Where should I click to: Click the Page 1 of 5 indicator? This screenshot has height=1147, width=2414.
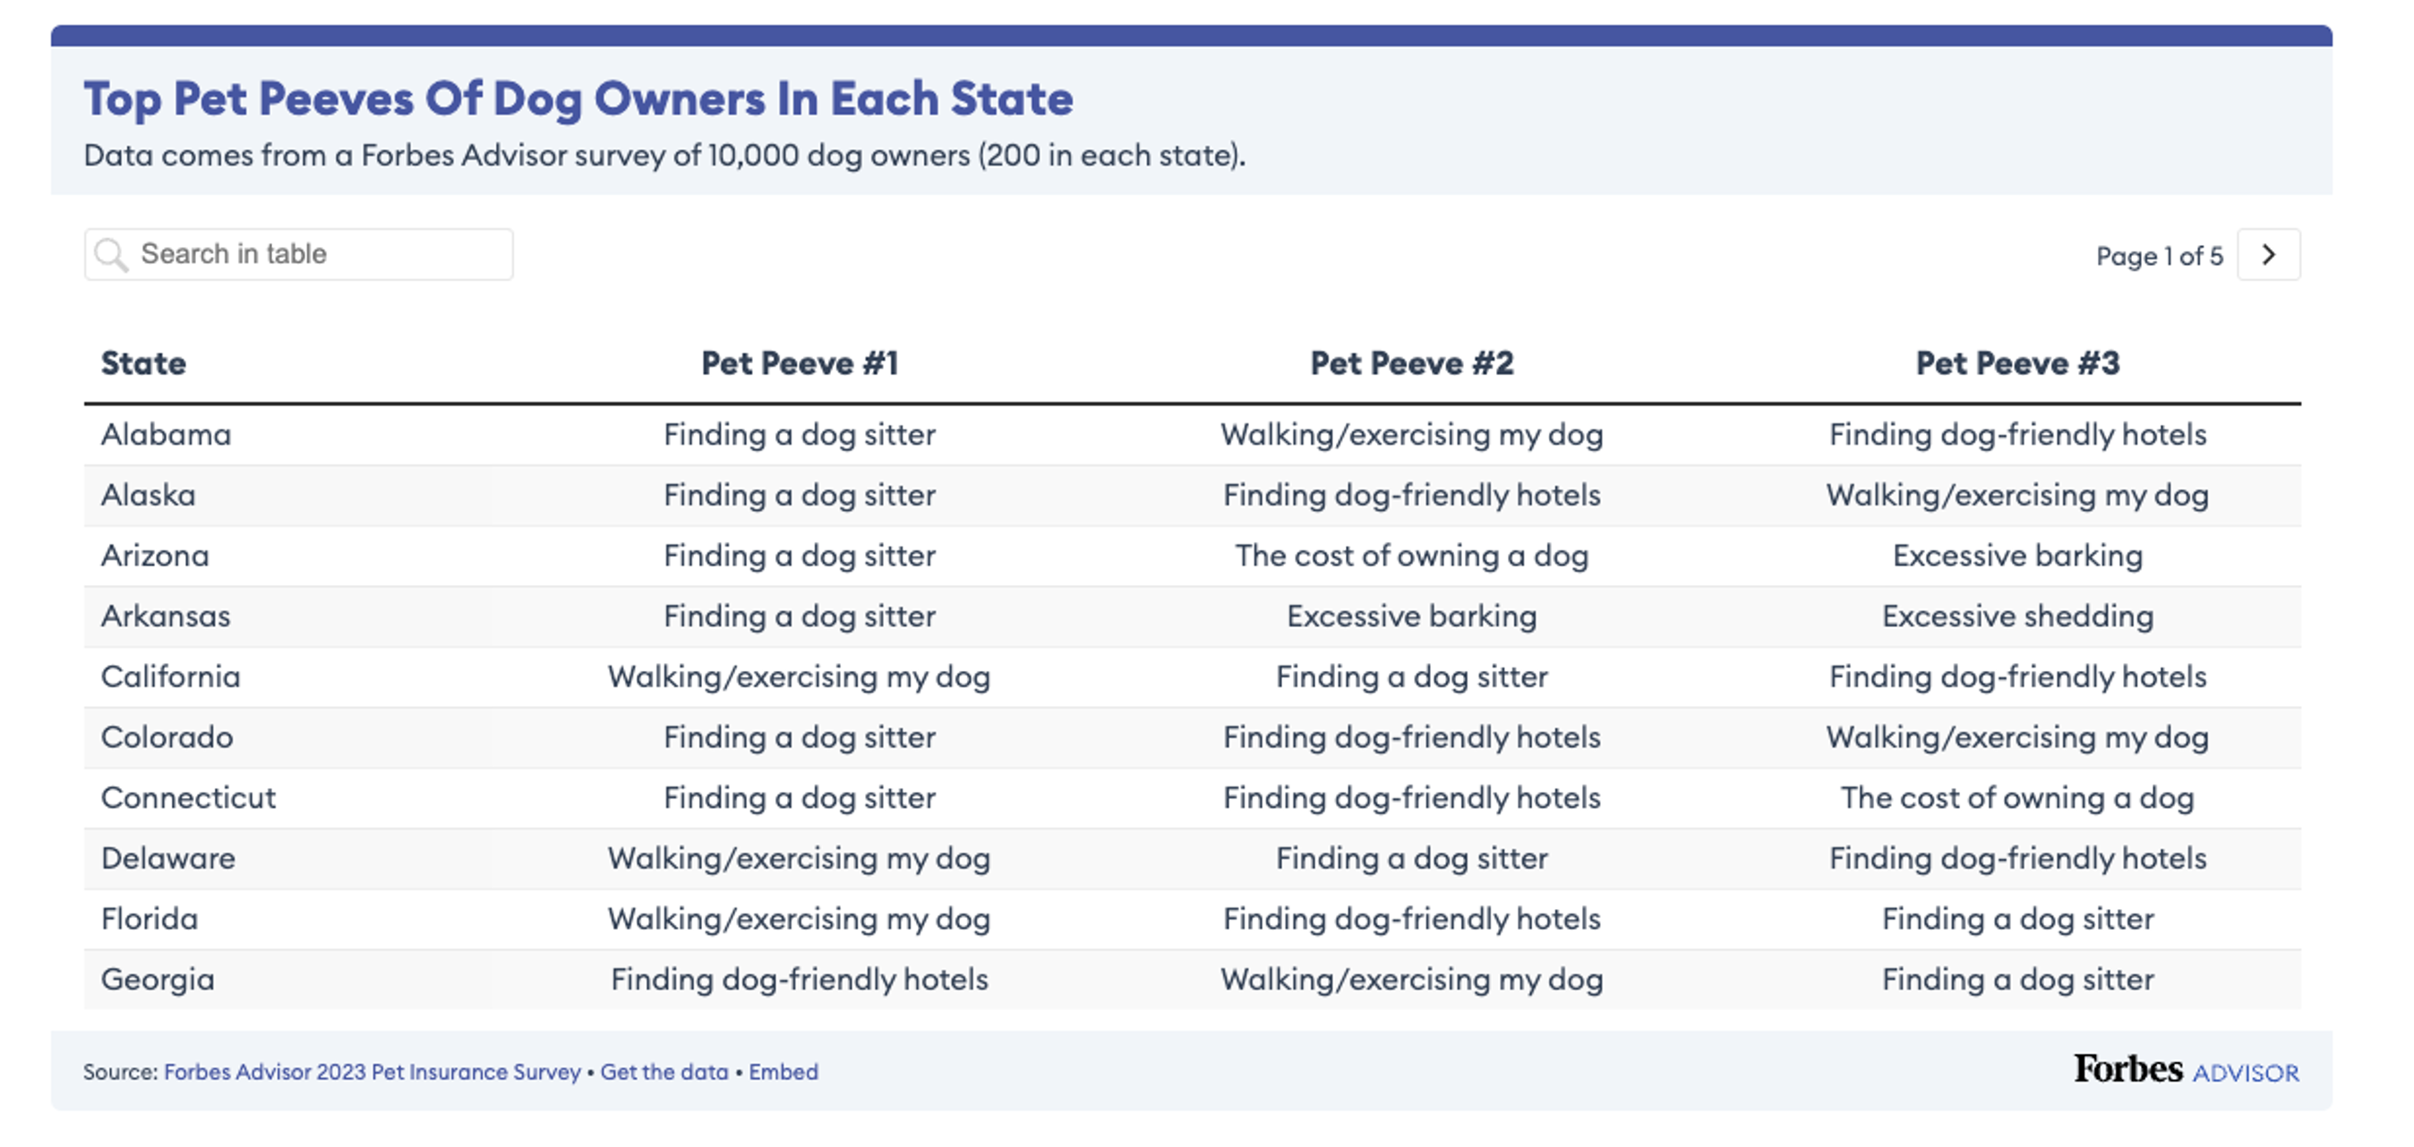[x=2159, y=256]
